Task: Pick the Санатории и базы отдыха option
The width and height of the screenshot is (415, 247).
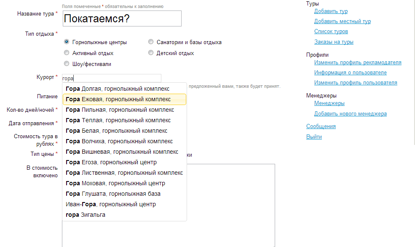Action: point(151,42)
